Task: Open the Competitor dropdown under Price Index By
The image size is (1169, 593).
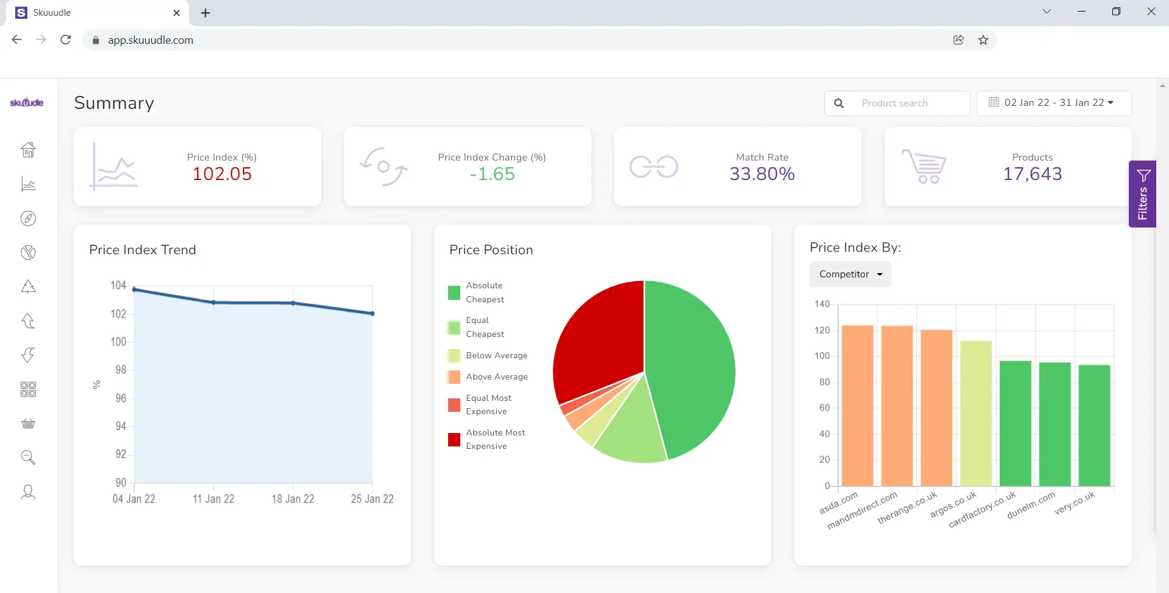Action: tap(849, 274)
